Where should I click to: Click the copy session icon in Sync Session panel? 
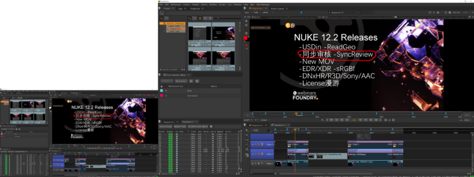click(191, 81)
